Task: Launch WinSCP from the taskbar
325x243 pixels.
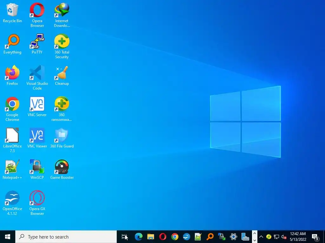Action: [x=222, y=237]
